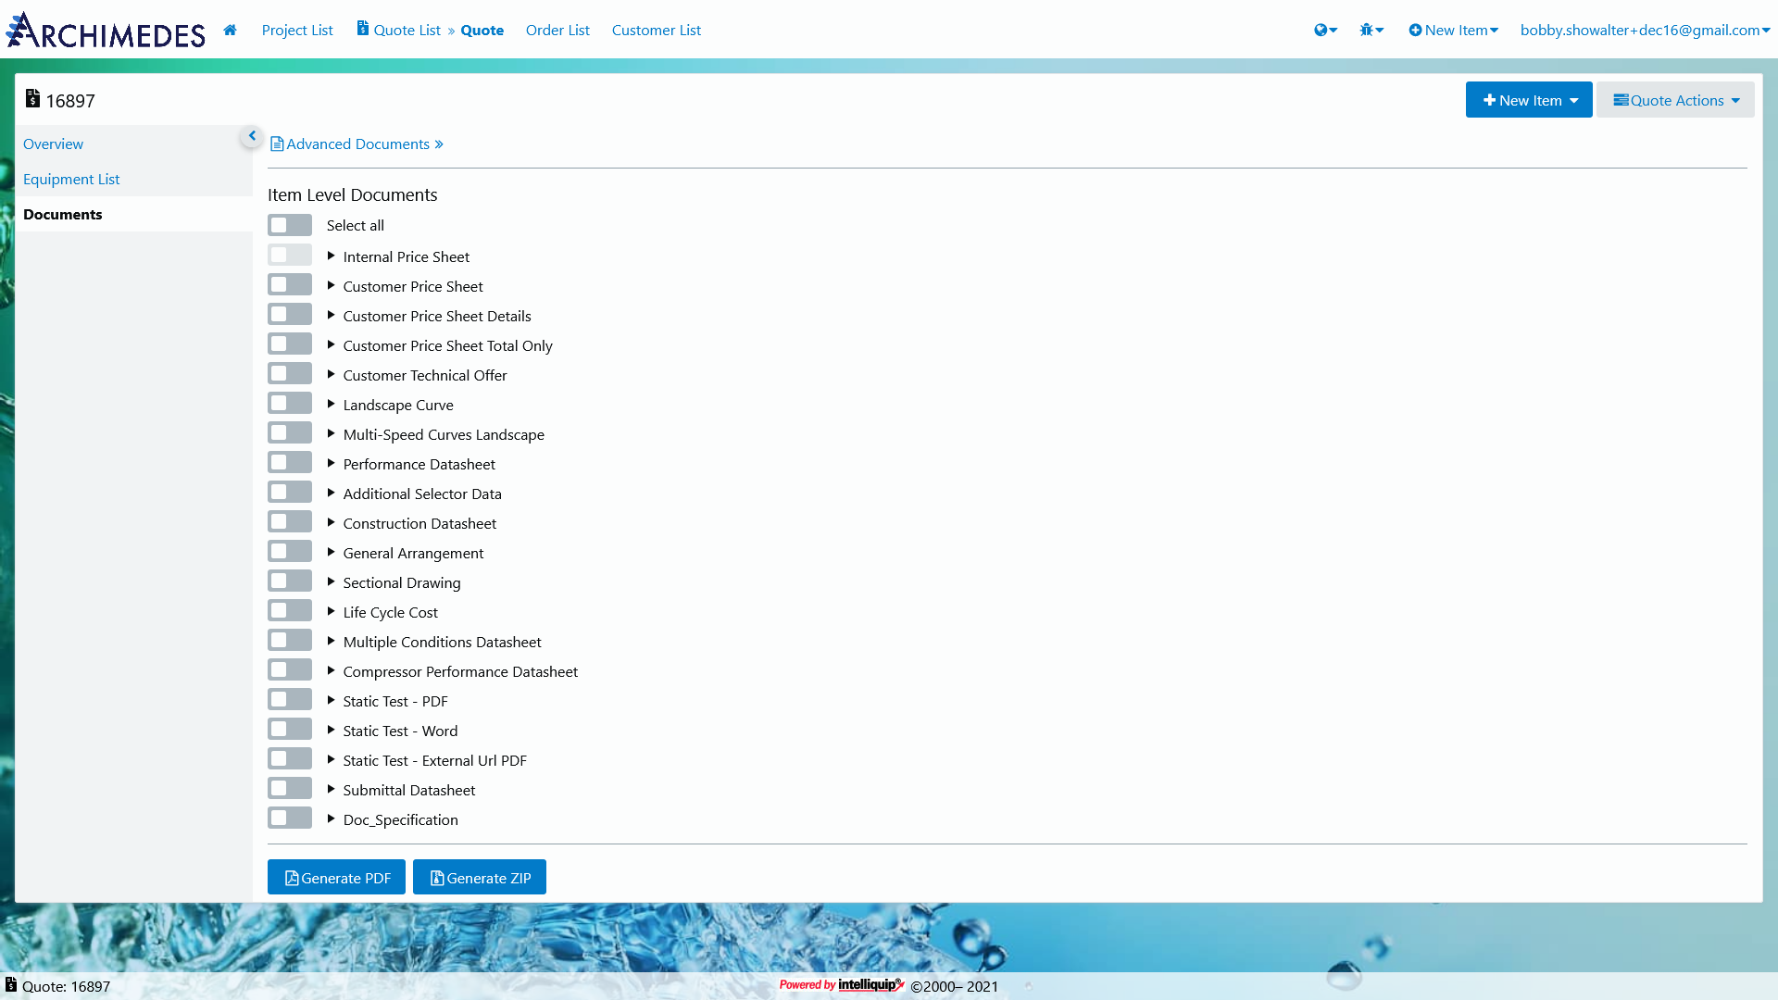Image resolution: width=1778 pixels, height=1000 pixels.
Task: Toggle Static Test - External Url PDF switch
Action: pos(290,758)
